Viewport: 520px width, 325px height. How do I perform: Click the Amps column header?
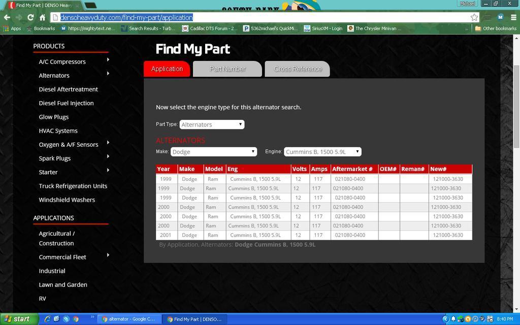pyautogui.click(x=319, y=169)
